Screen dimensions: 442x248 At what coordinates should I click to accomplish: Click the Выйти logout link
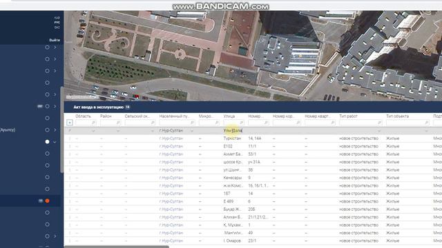(55, 40)
